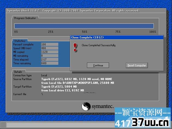Click the Reset Computer button
Image resolution: width=172 pixels, height=129 pixels.
[x=137, y=65]
